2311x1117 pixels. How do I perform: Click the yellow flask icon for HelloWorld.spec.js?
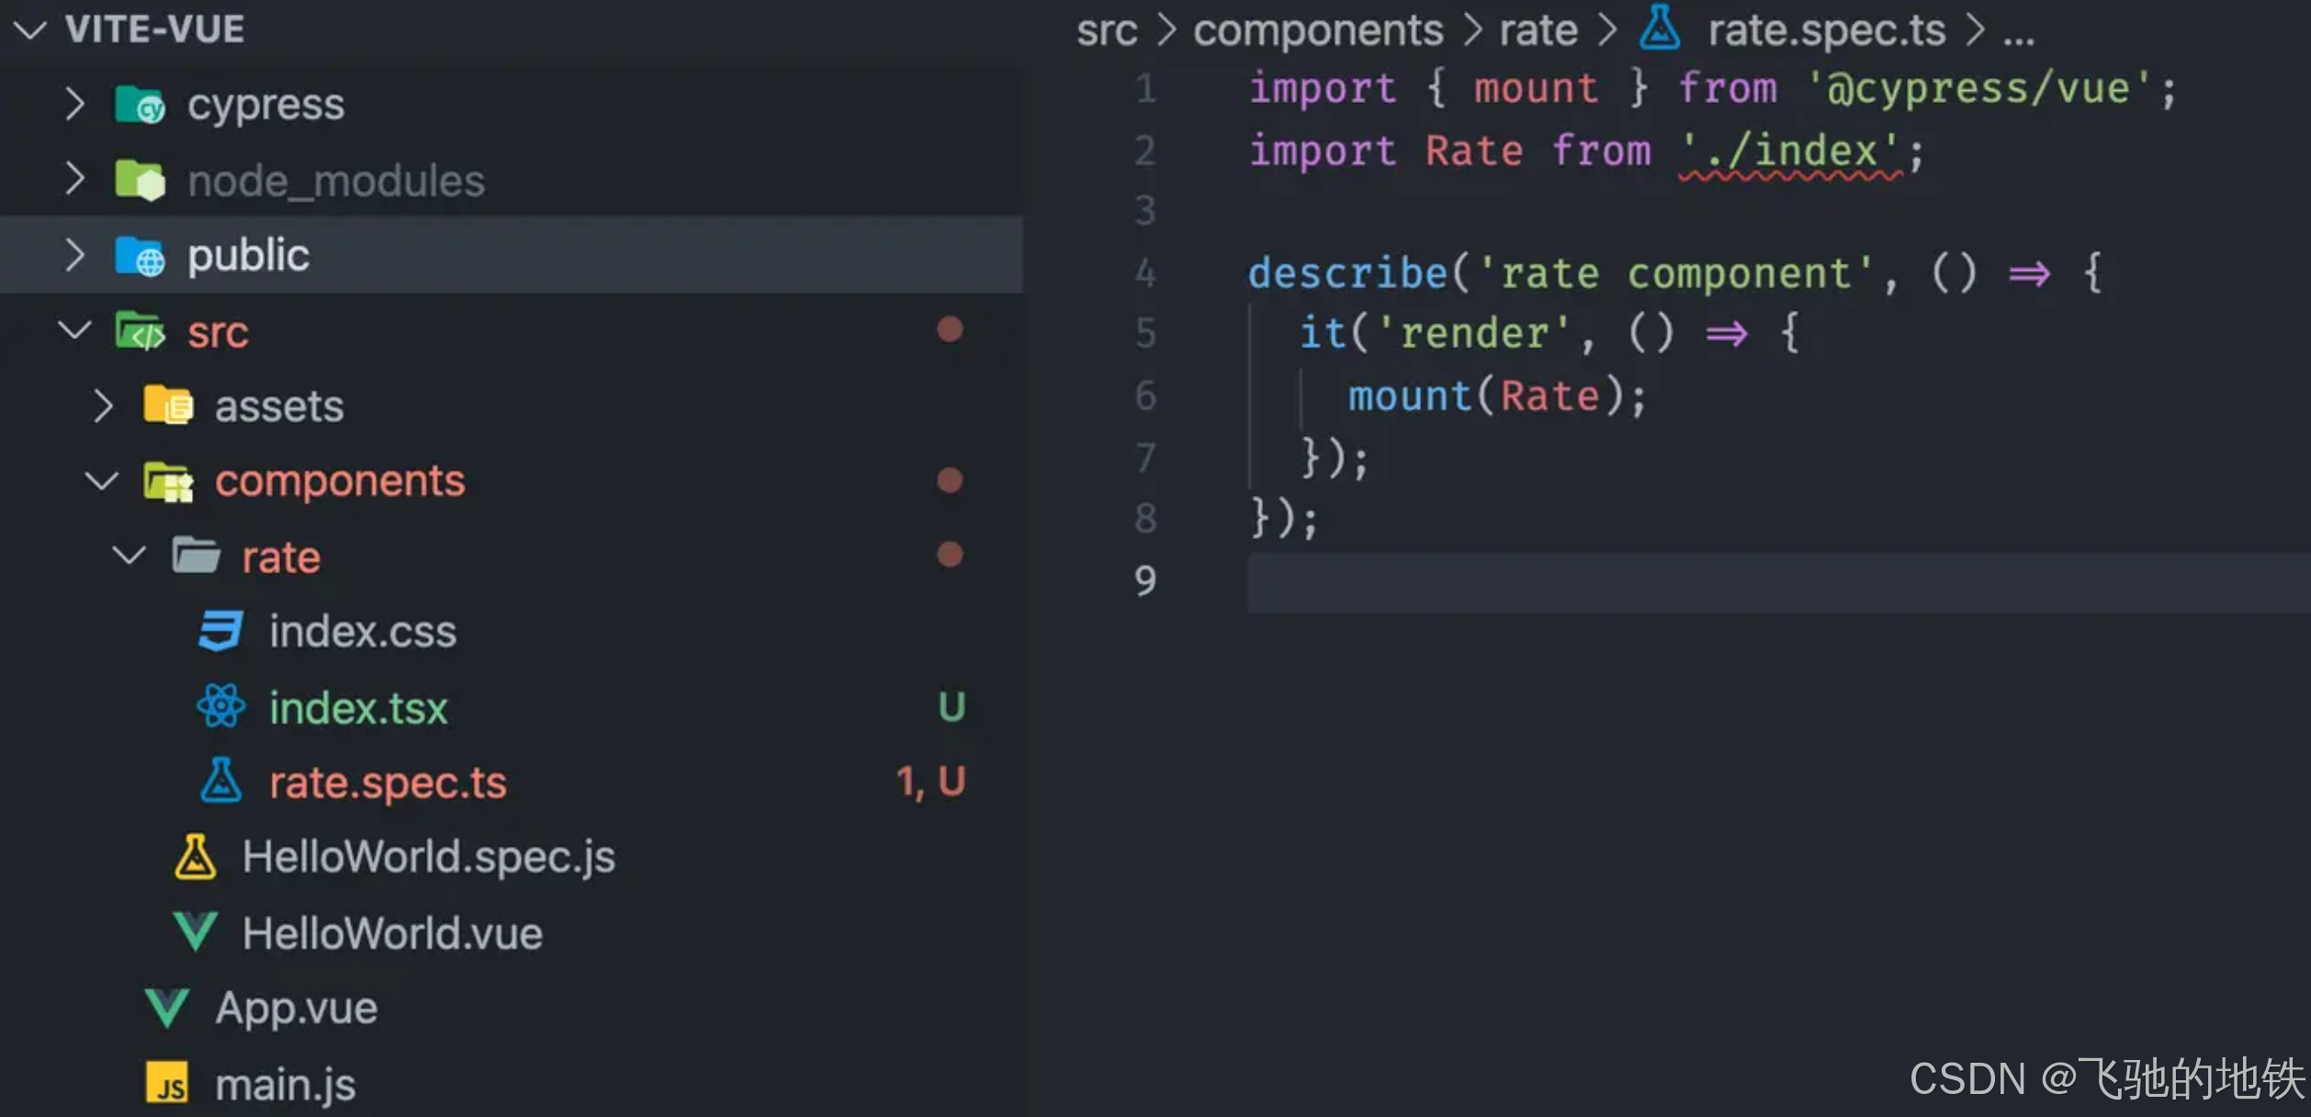pos(195,857)
